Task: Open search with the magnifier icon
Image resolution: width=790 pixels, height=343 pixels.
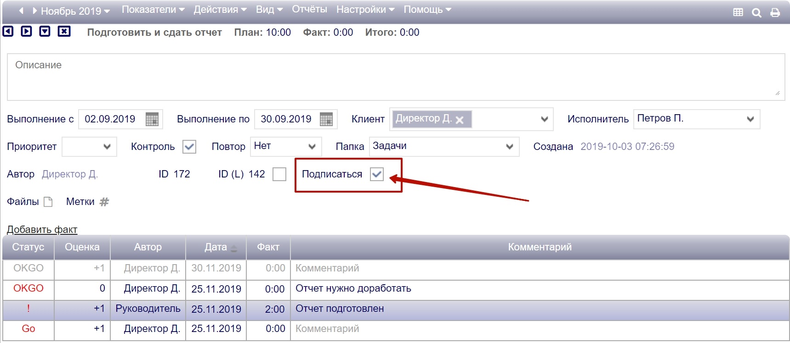Action: tap(756, 13)
